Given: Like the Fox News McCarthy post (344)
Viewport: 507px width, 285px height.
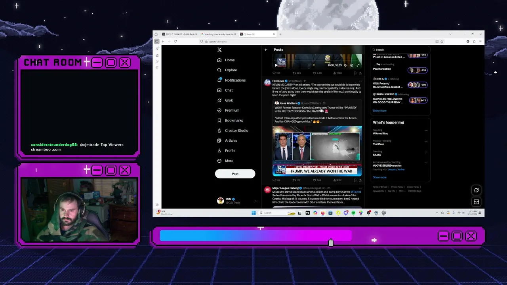Looking at the screenshot, I should [317, 180].
